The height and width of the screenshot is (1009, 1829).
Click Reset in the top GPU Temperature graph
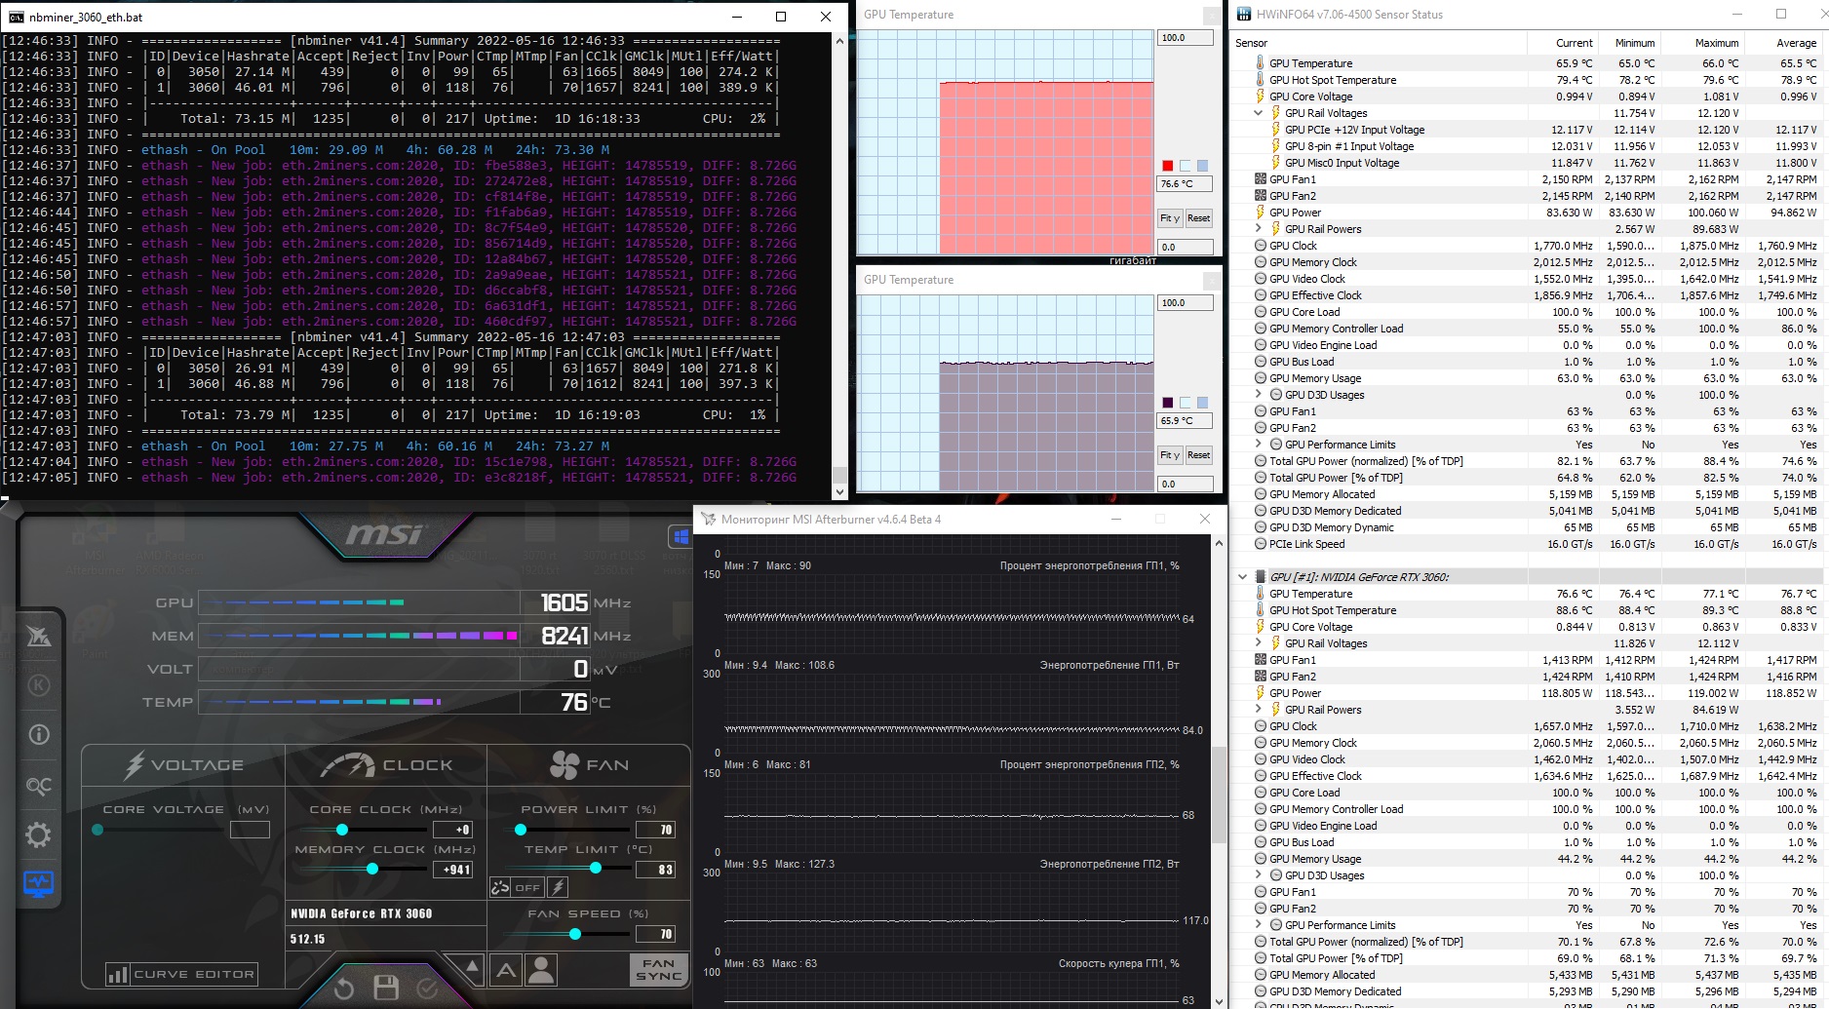(1198, 218)
